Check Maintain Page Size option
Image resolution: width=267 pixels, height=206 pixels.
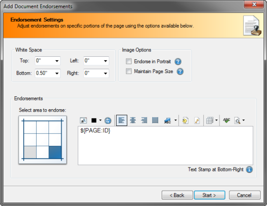click(129, 71)
